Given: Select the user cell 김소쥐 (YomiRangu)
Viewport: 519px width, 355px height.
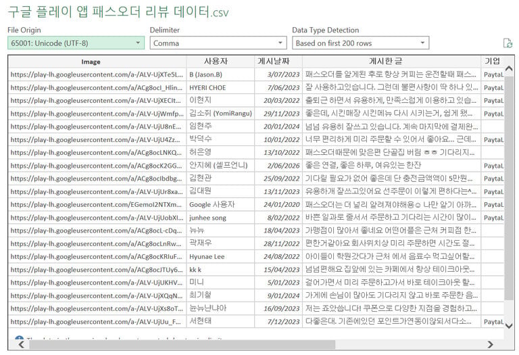Looking at the screenshot, I should (x=220, y=114).
